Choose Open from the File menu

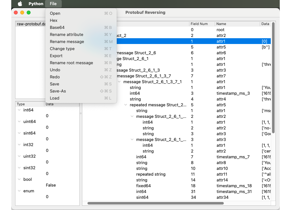click(81, 13)
